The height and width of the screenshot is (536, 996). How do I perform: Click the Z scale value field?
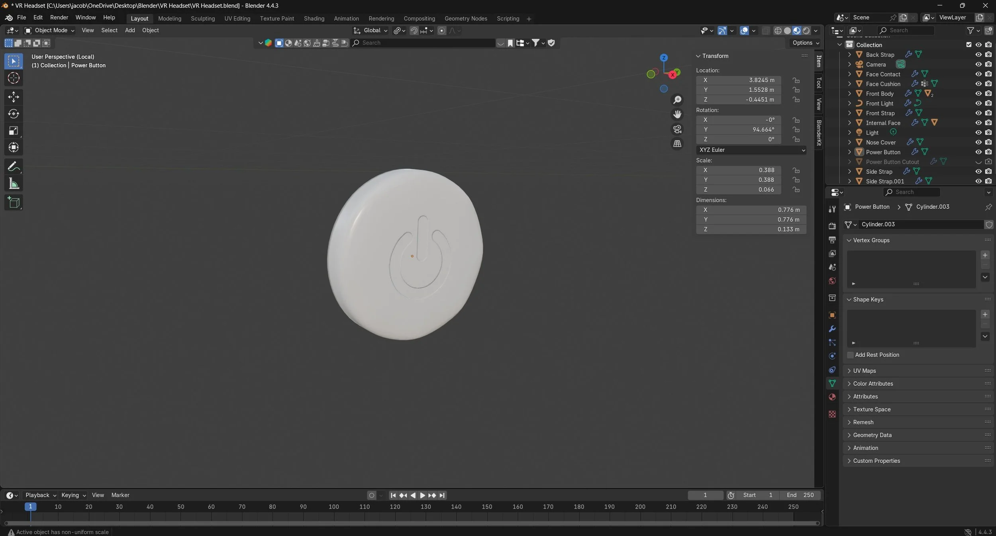pyautogui.click(x=738, y=190)
